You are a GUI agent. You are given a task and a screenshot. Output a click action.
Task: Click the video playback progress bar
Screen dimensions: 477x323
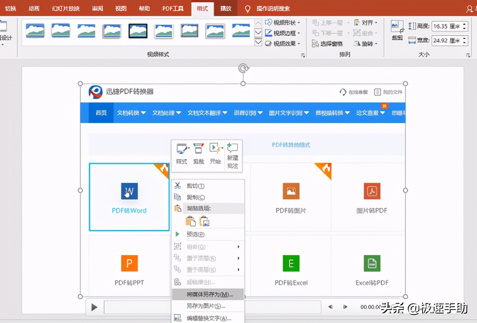coord(135,307)
